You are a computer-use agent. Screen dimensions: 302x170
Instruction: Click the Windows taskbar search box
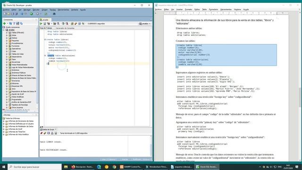coord(34,167)
